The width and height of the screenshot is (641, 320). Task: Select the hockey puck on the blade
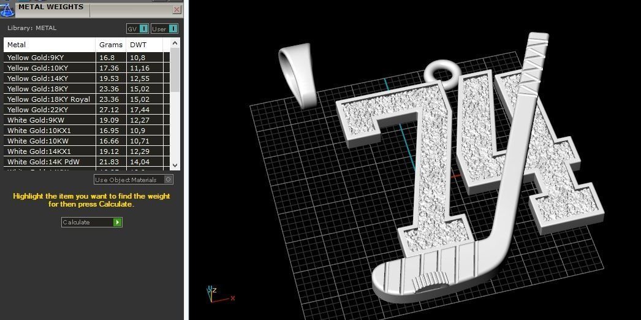click(x=429, y=283)
